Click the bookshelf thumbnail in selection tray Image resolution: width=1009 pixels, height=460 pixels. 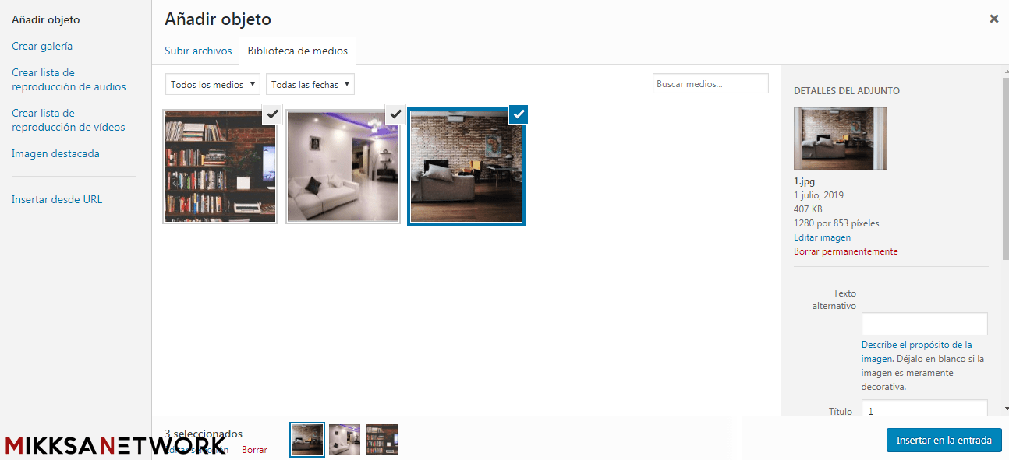point(382,440)
